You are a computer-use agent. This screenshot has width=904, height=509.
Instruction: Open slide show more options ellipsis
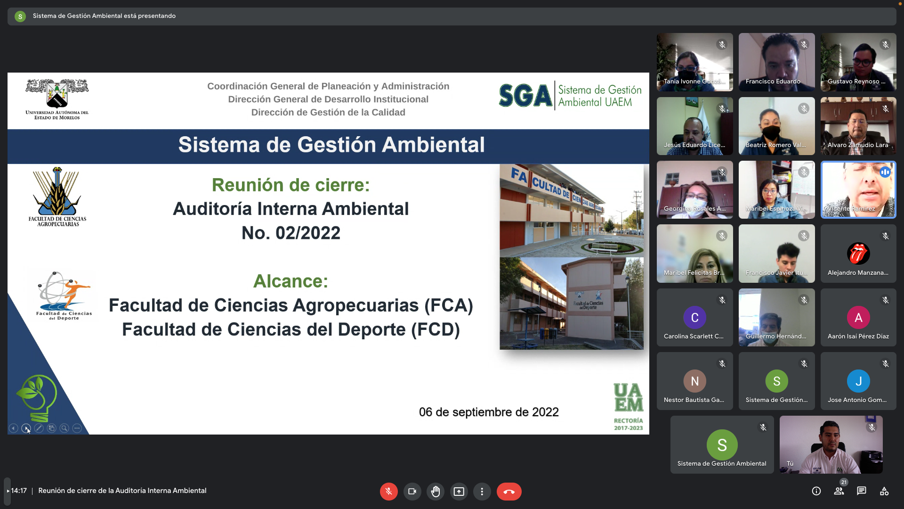click(77, 428)
